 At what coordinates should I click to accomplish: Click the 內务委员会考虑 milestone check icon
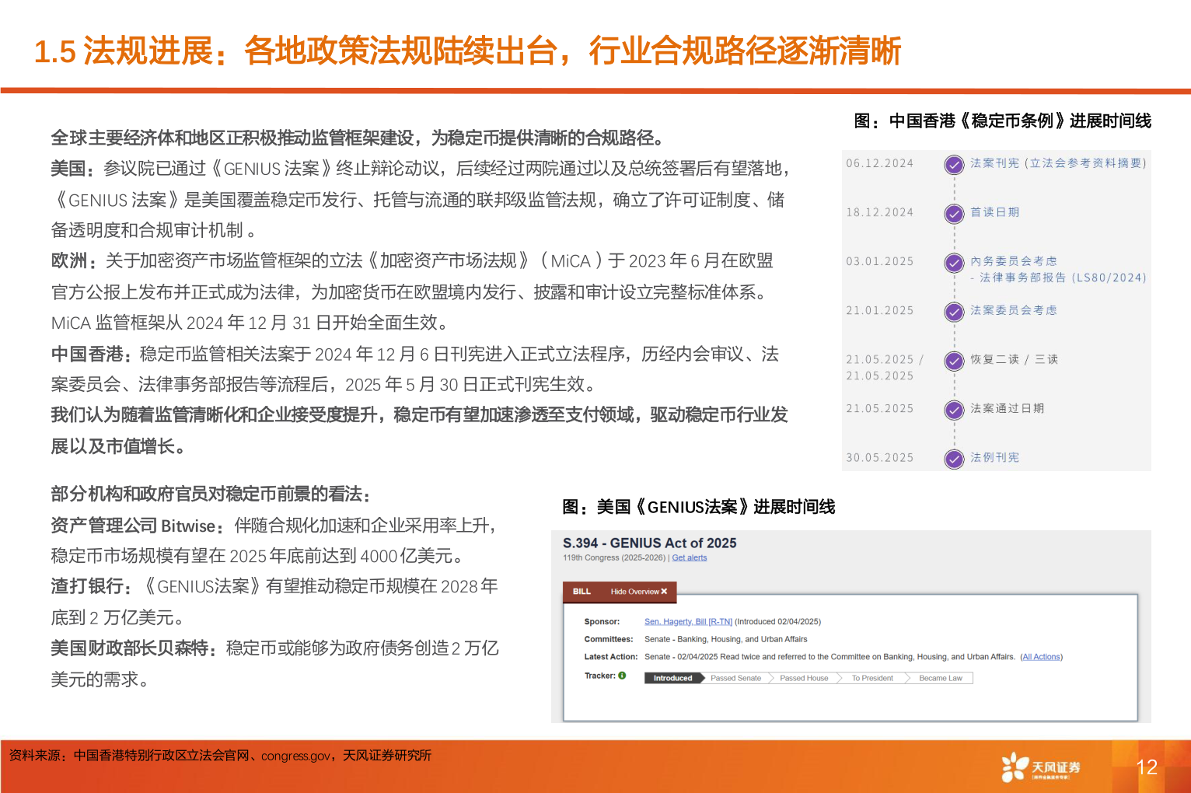[x=954, y=263]
